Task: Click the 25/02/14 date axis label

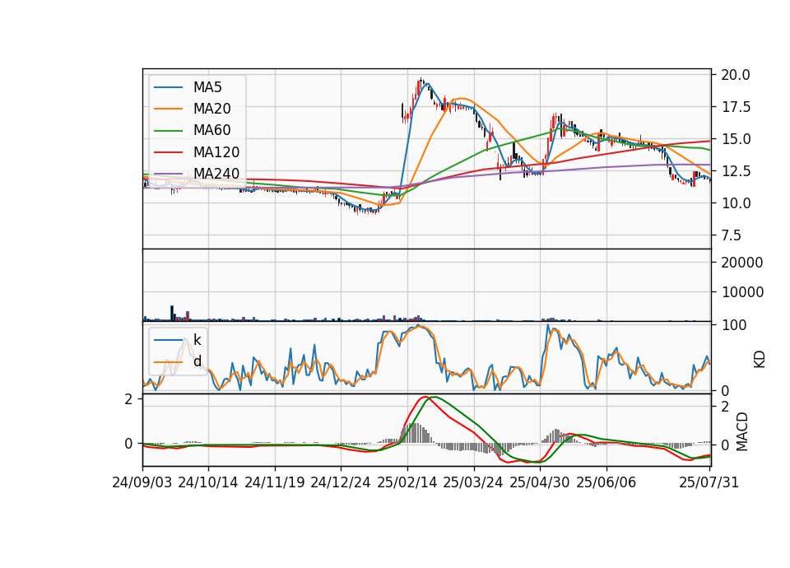Action: (407, 483)
